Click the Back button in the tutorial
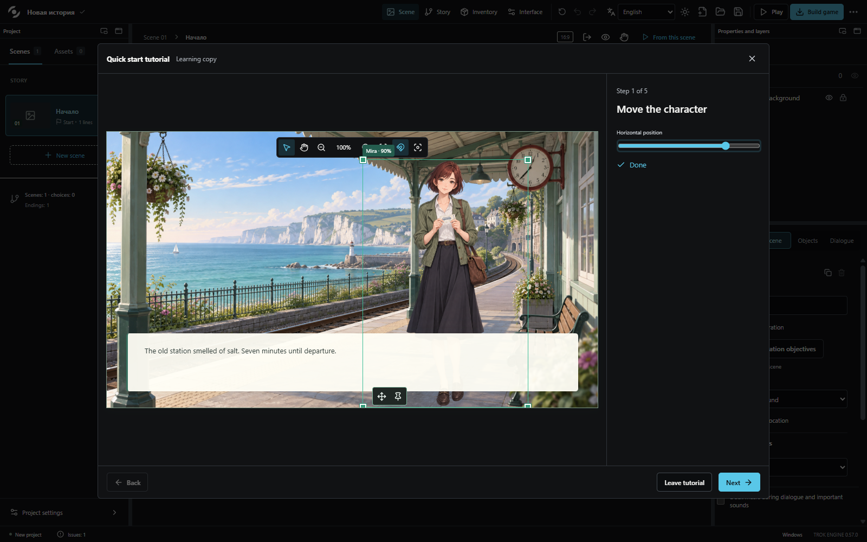Screen dimensions: 867x542 (127, 482)
